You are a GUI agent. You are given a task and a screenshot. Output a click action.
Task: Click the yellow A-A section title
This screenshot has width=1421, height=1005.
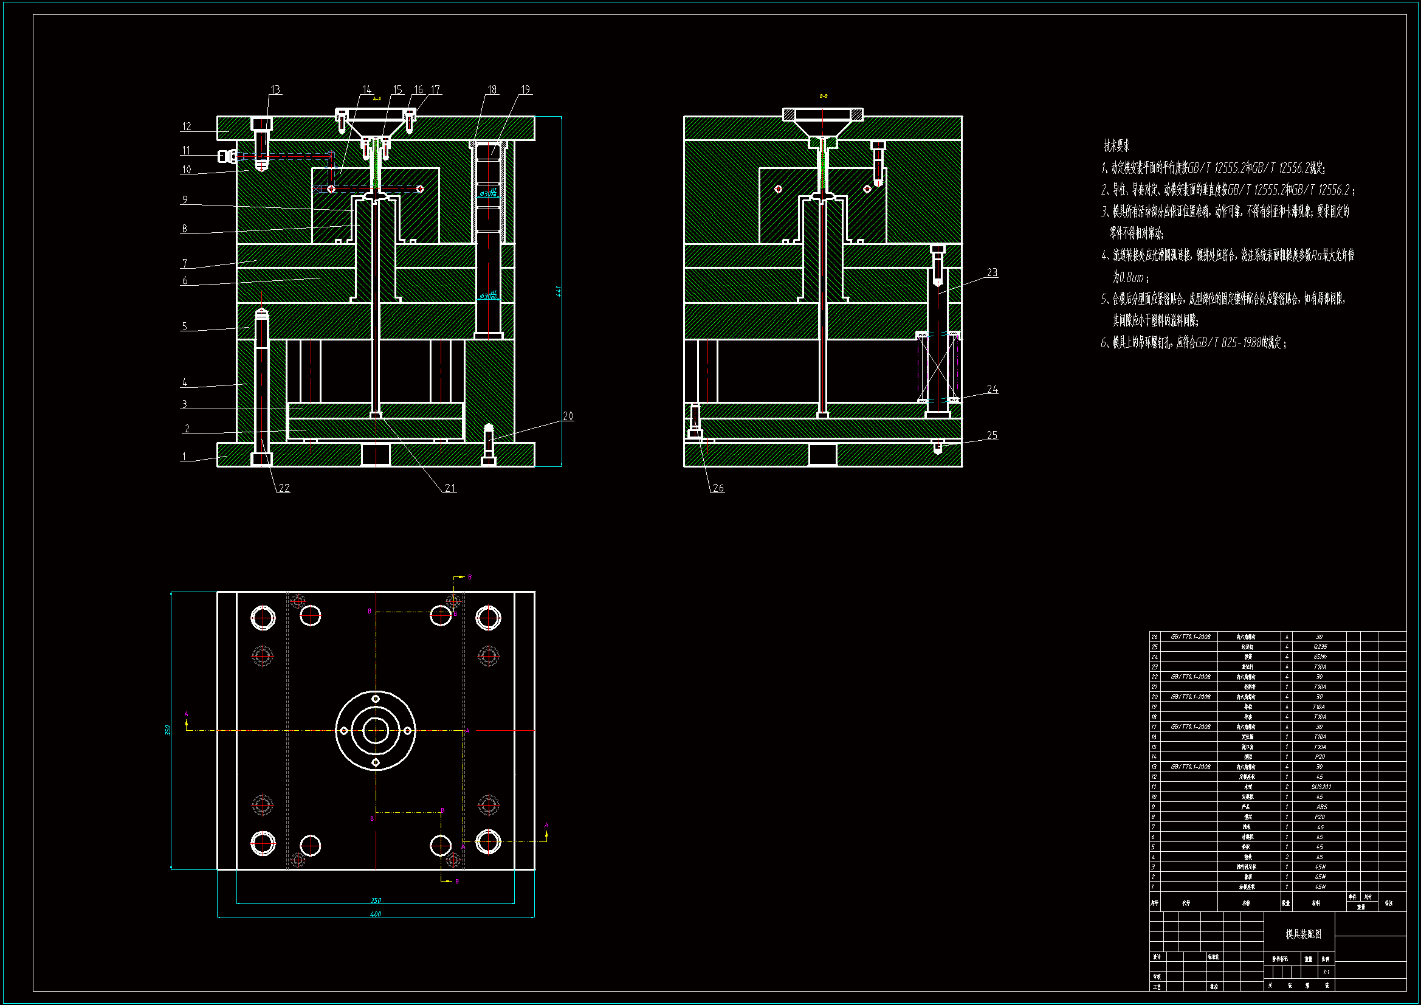pyautogui.click(x=376, y=99)
